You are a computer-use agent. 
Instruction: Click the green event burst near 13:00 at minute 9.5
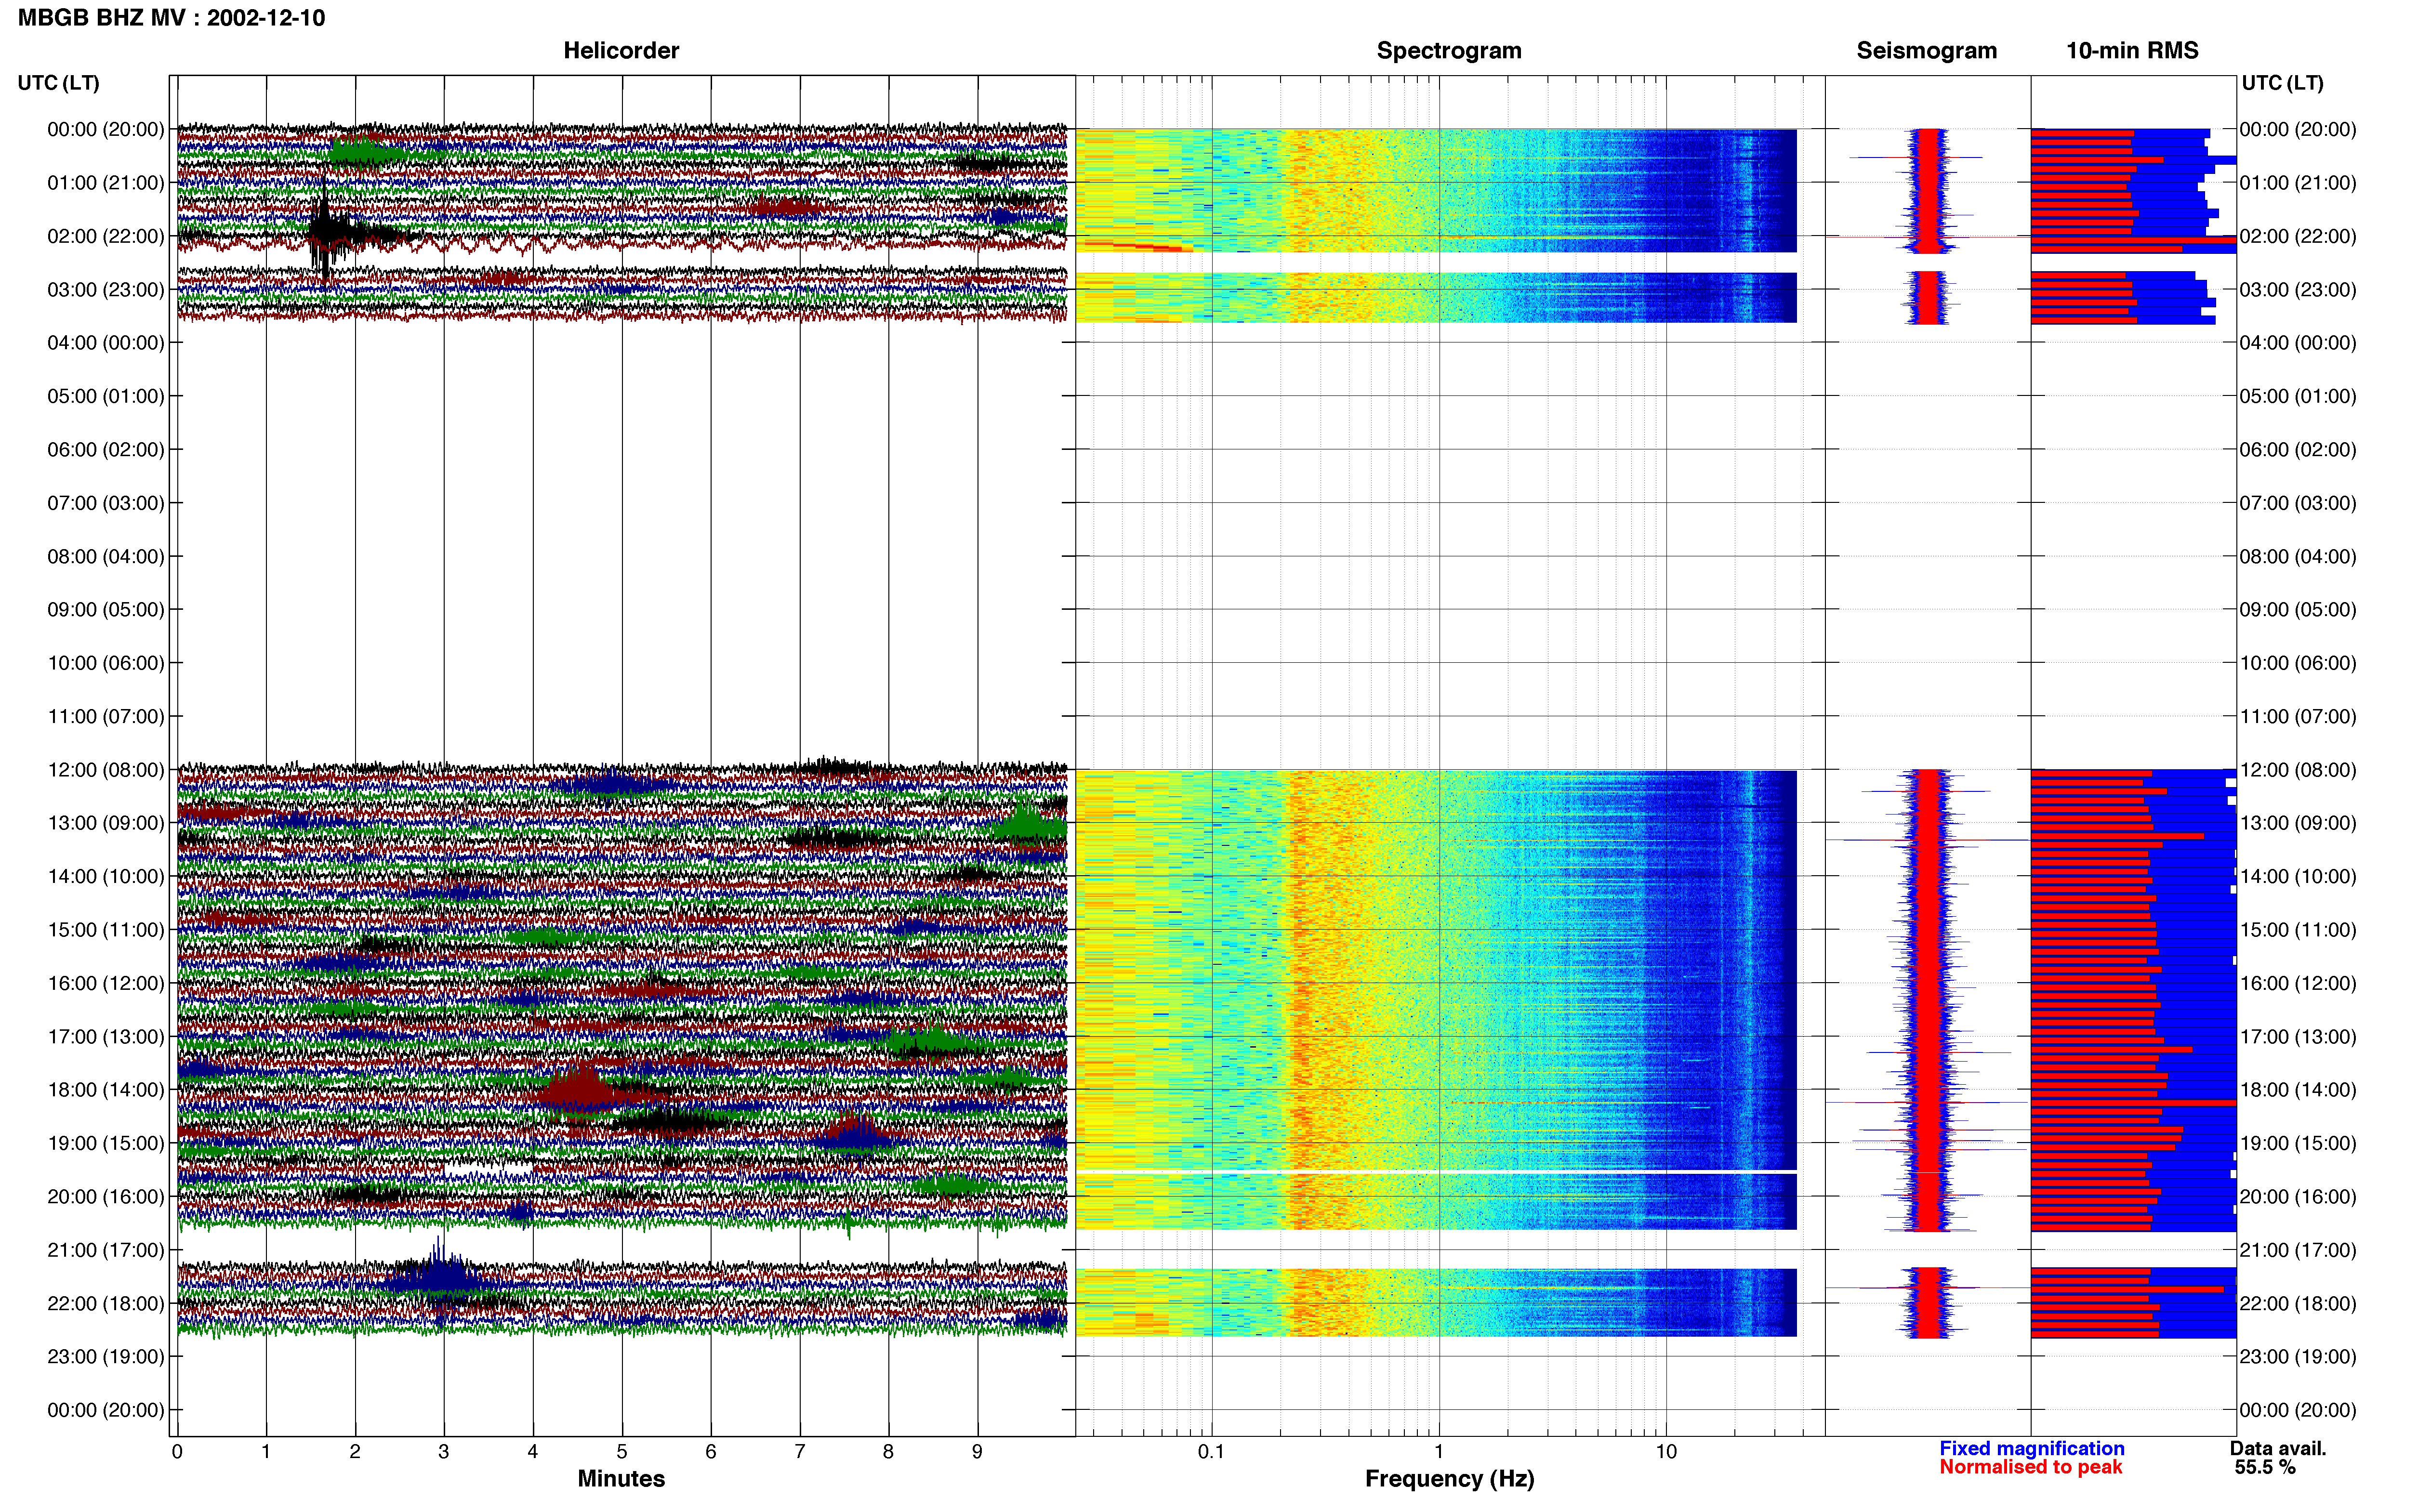click(x=1028, y=824)
